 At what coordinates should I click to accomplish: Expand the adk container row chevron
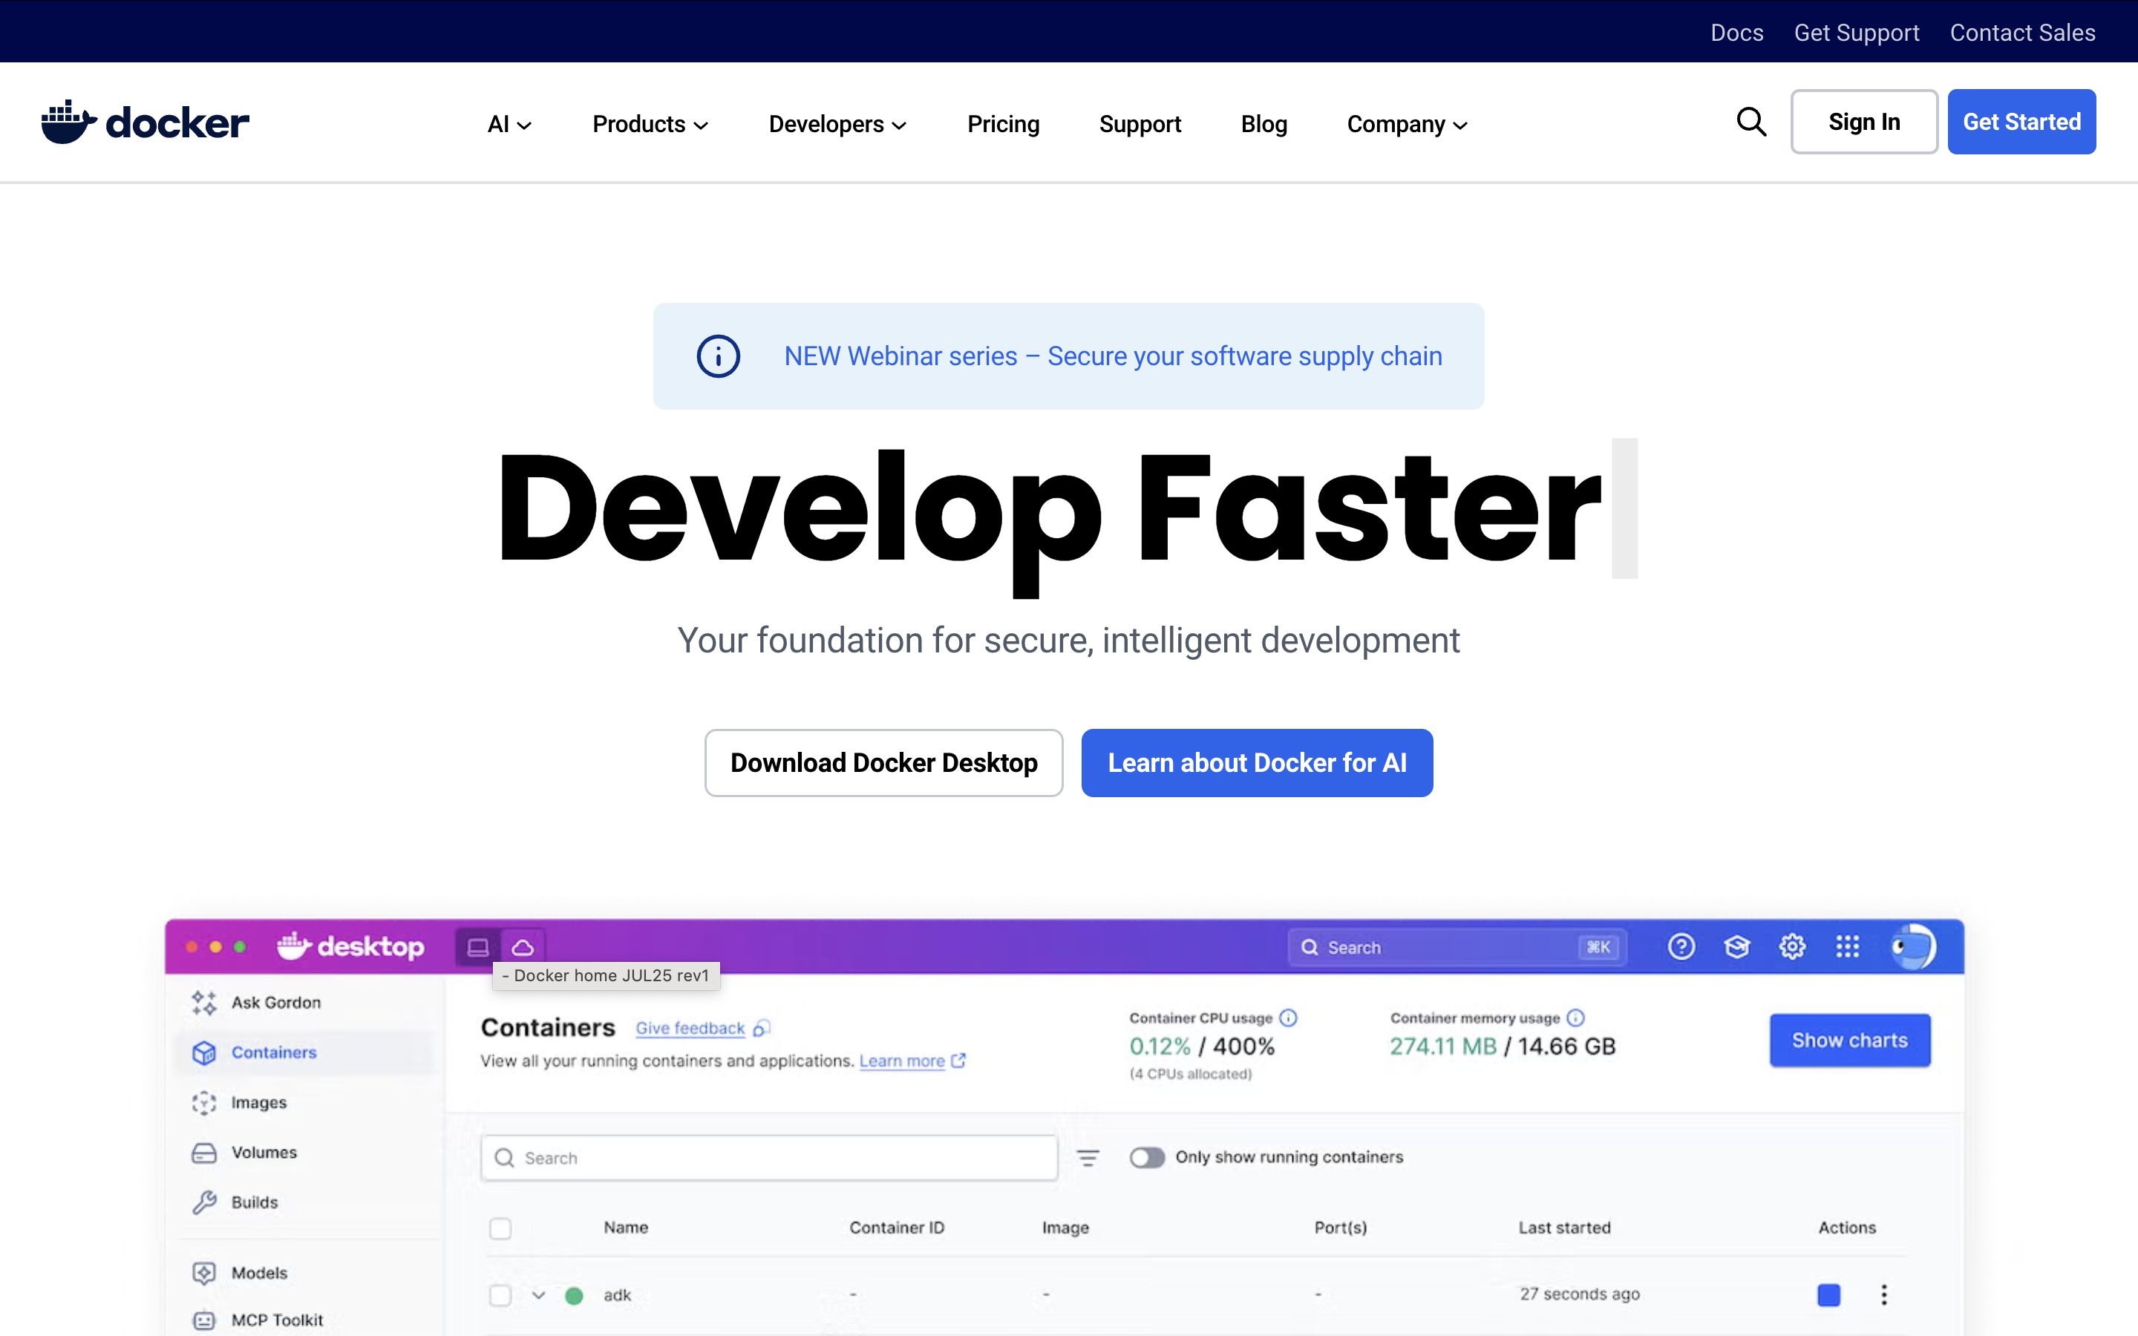[x=538, y=1295]
